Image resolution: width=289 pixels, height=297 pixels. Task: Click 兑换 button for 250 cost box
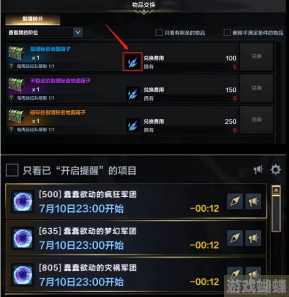tap(257, 120)
